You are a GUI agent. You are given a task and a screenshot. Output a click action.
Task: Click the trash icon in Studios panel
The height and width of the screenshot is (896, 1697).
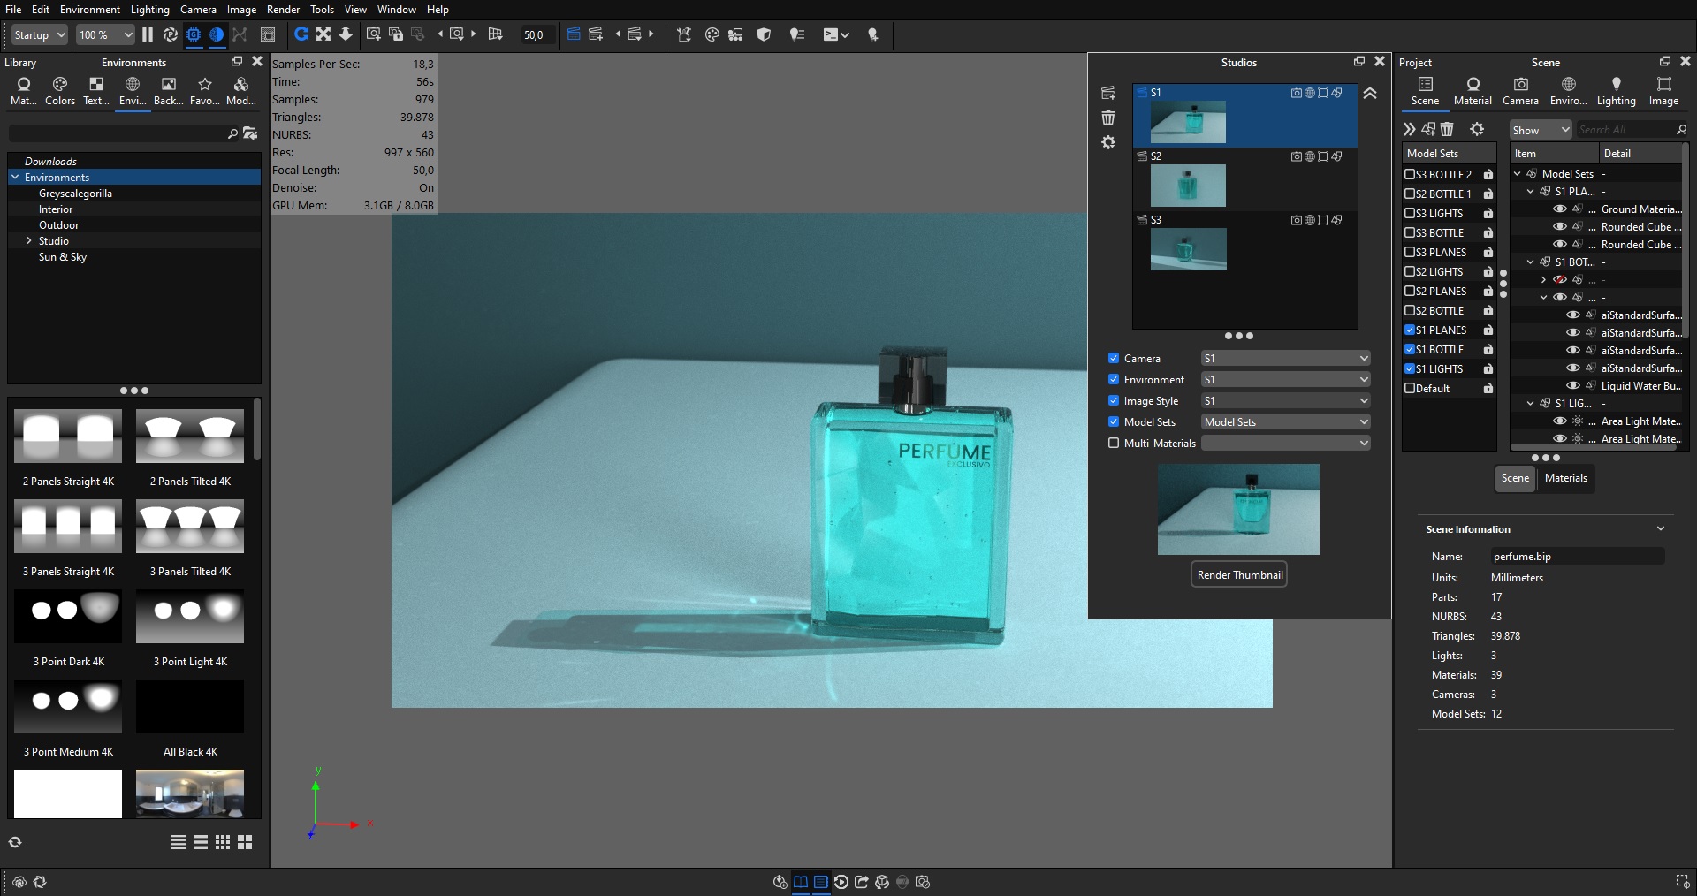coord(1108,118)
